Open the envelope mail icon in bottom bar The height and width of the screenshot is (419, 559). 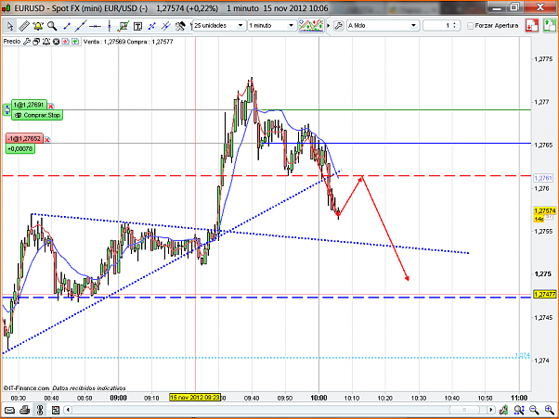tap(9, 410)
